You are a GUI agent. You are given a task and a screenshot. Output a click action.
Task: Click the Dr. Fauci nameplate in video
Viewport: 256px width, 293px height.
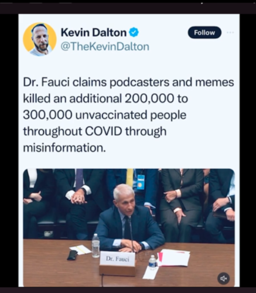point(118,259)
